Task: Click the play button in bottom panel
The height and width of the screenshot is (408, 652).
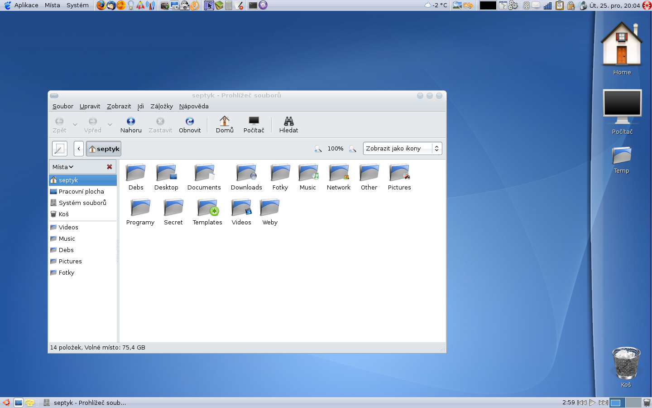Action: [x=592, y=403]
